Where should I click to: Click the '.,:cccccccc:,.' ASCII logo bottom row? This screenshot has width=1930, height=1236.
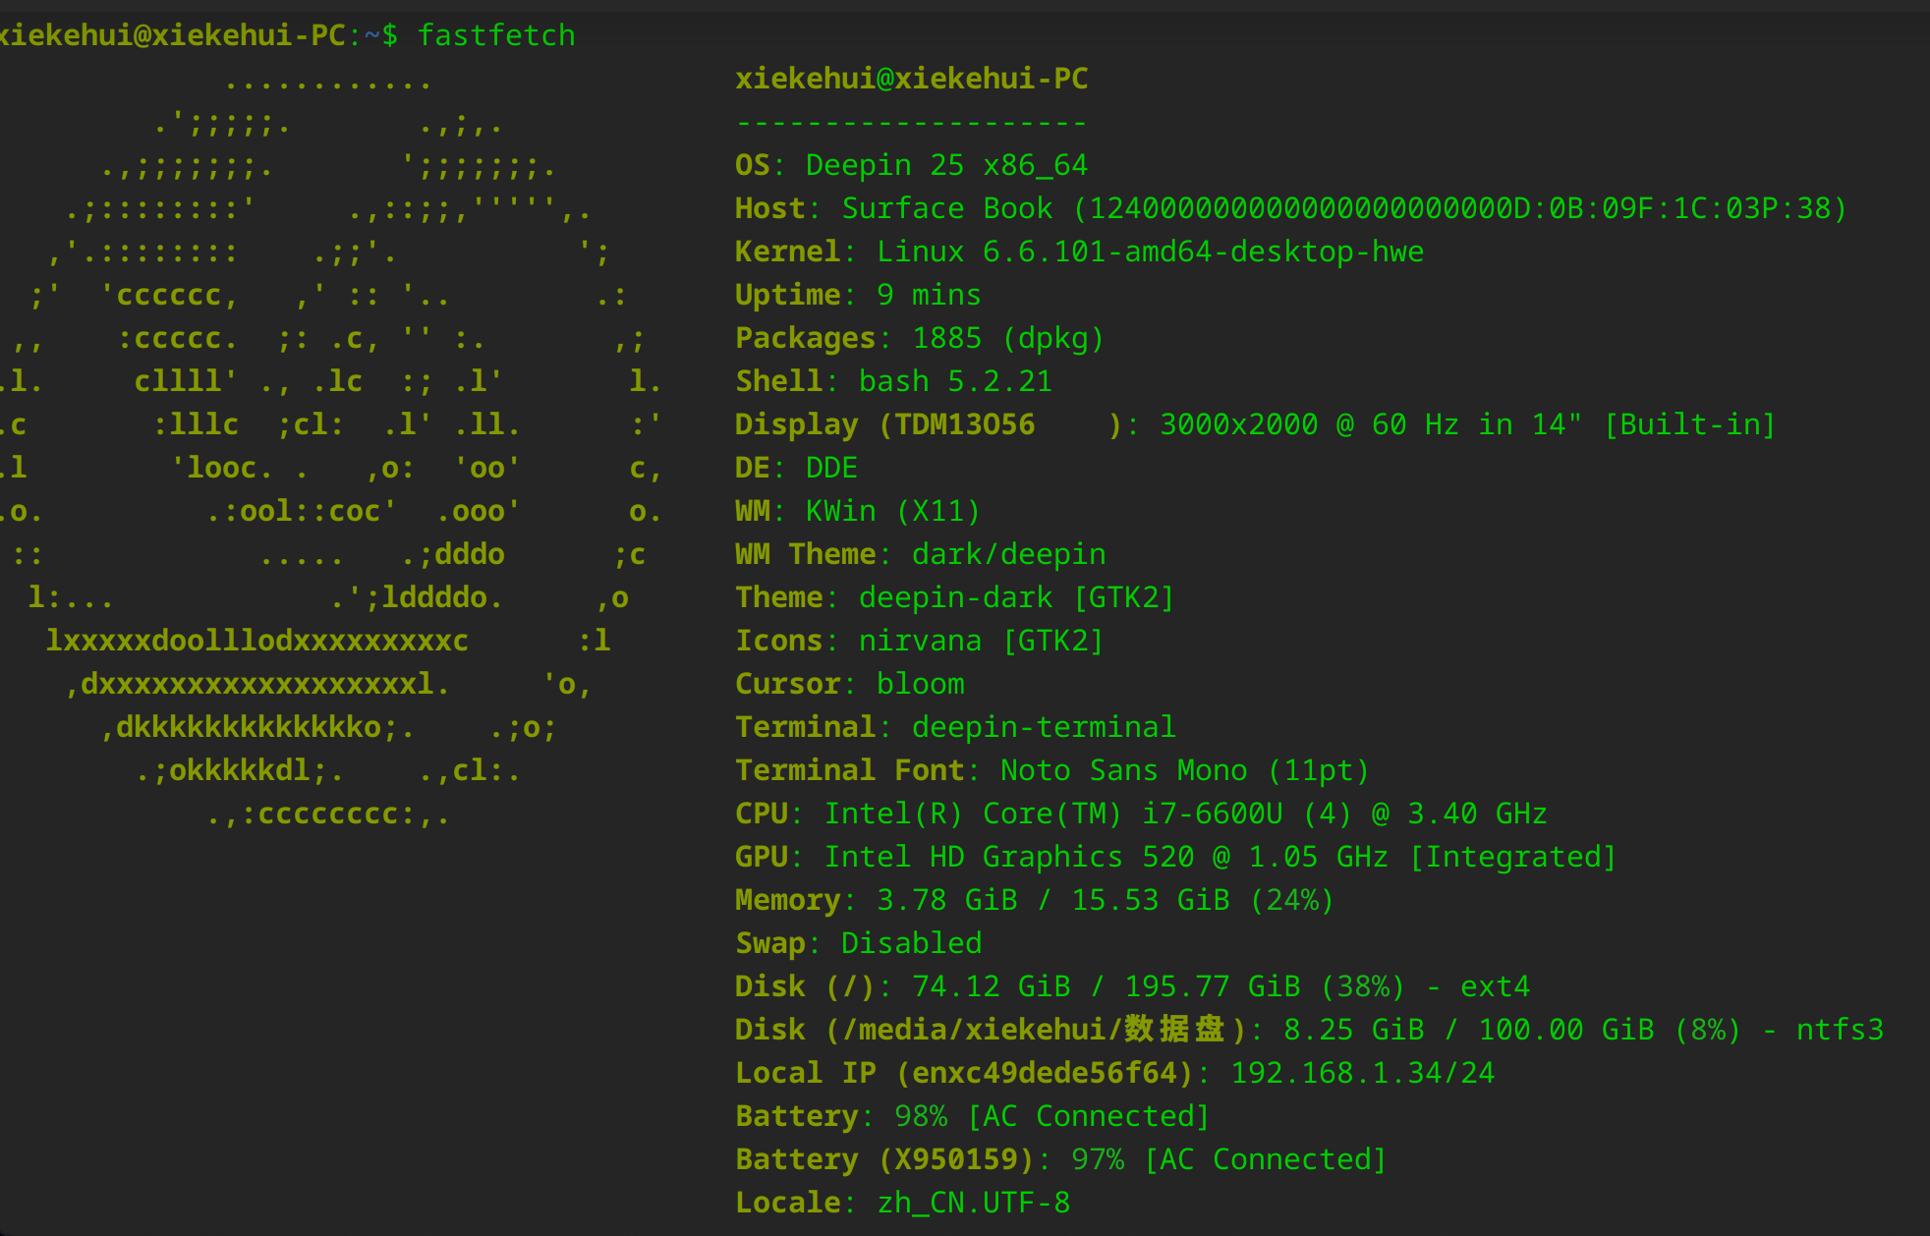click(328, 814)
